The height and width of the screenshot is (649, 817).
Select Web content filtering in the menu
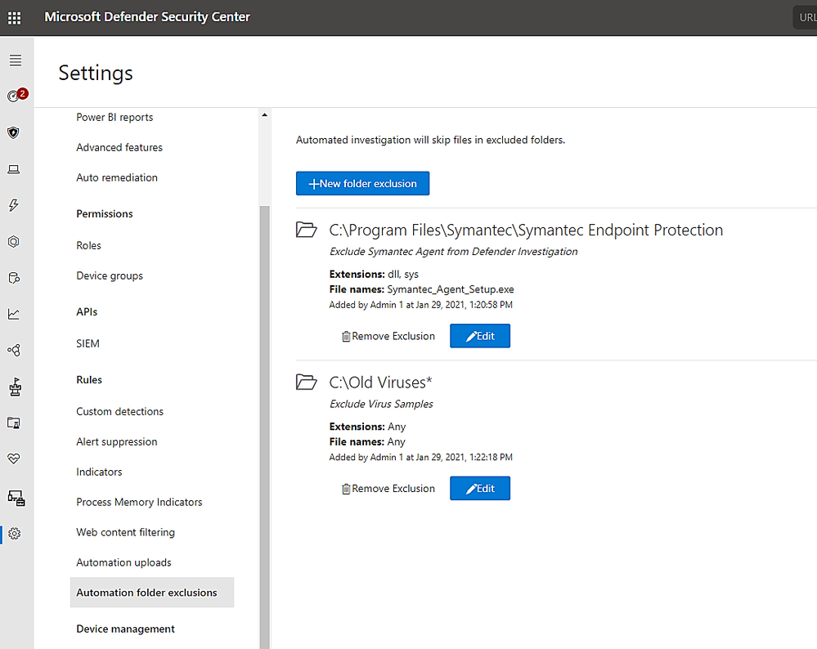click(x=125, y=532)
